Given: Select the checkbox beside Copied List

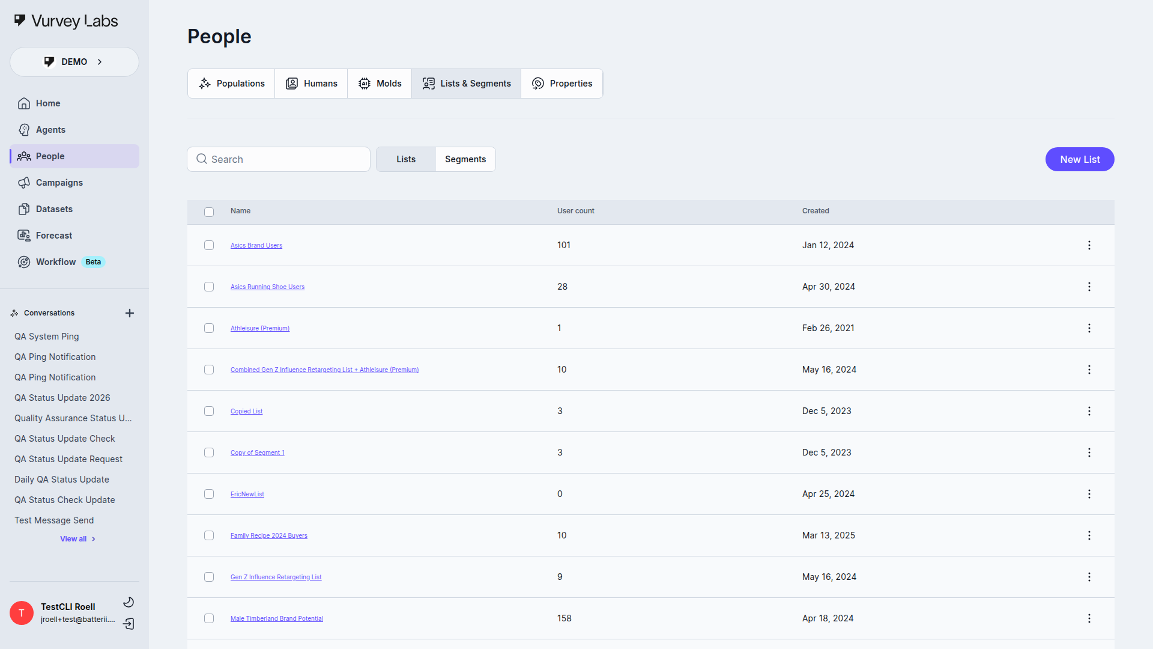Looking at the screenshot, I should click(209, 411).
